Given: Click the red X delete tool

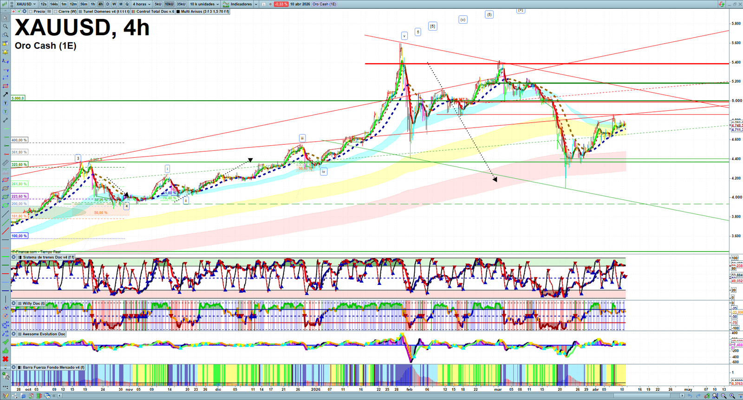Looking at the screenshot, I should [5, 359].
